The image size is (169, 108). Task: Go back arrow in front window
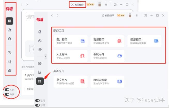(x=52, y=15)
